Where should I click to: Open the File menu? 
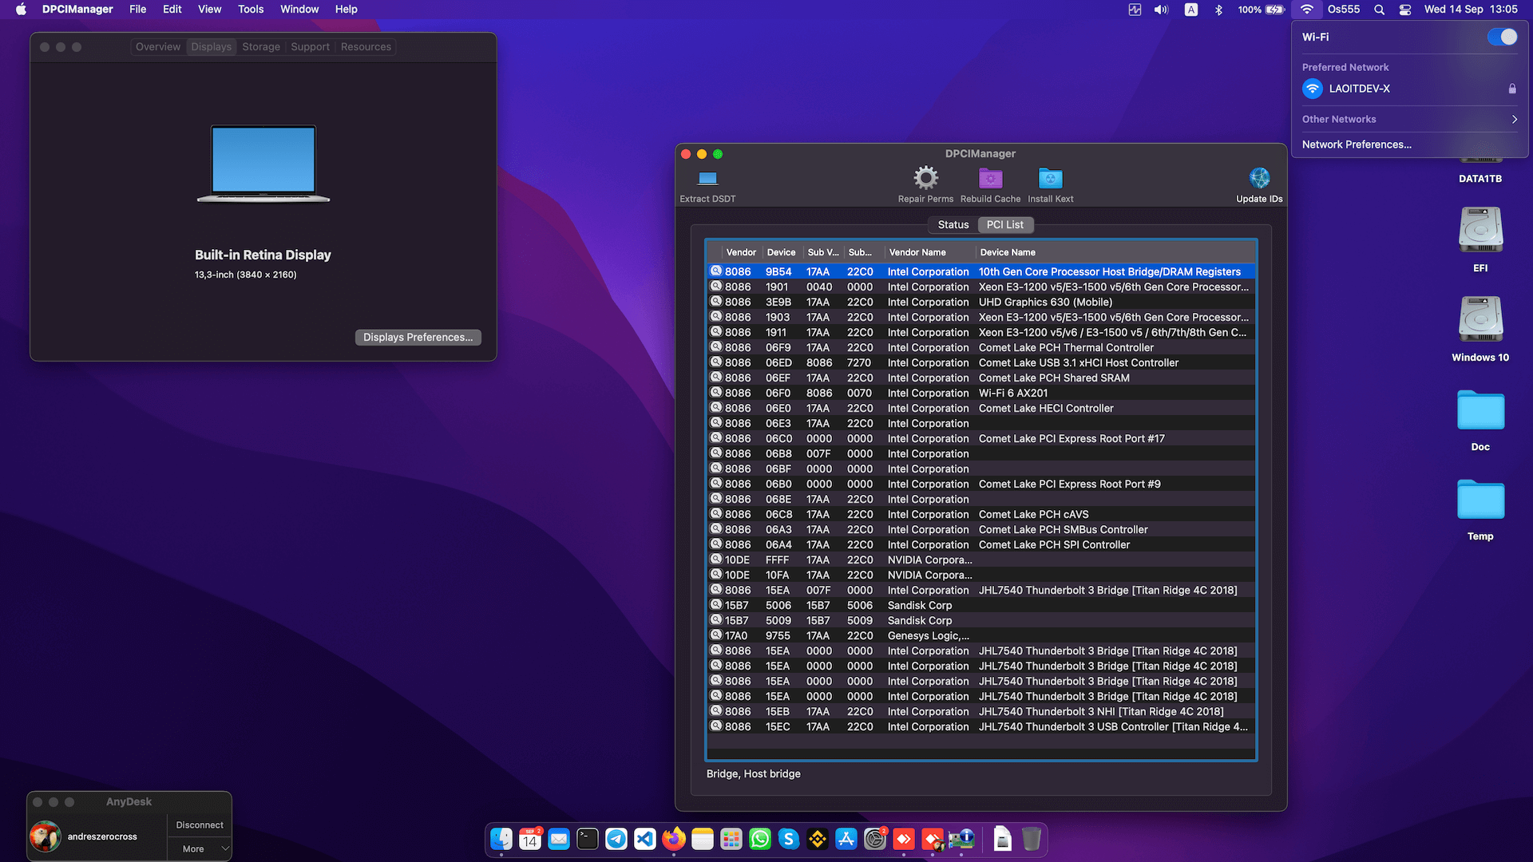(138, 10)
